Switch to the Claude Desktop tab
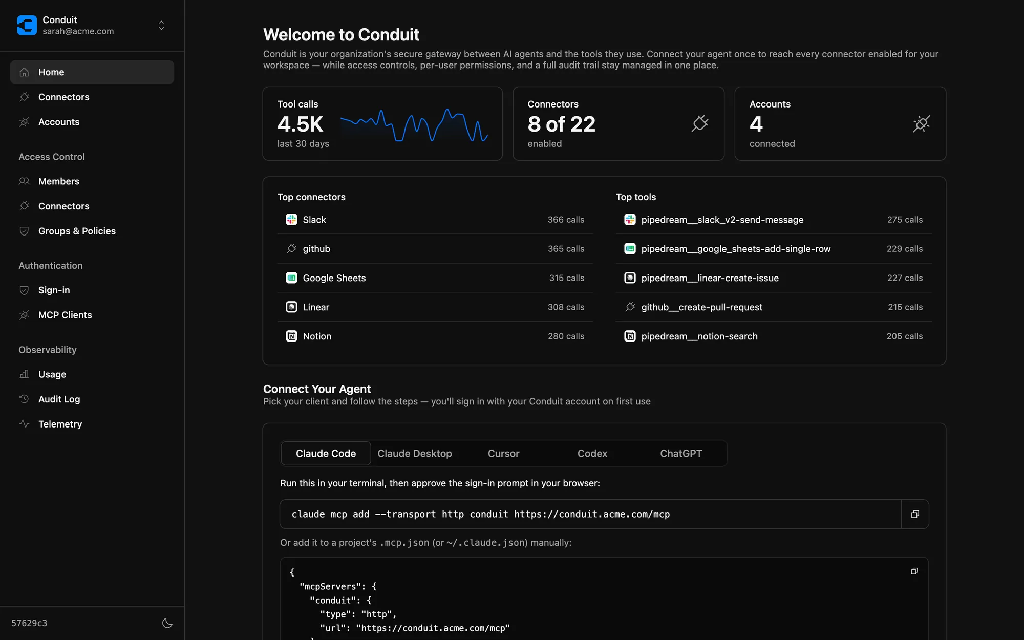The height and width of the screenshot is (640, 1024). click(x=415, y=454)
